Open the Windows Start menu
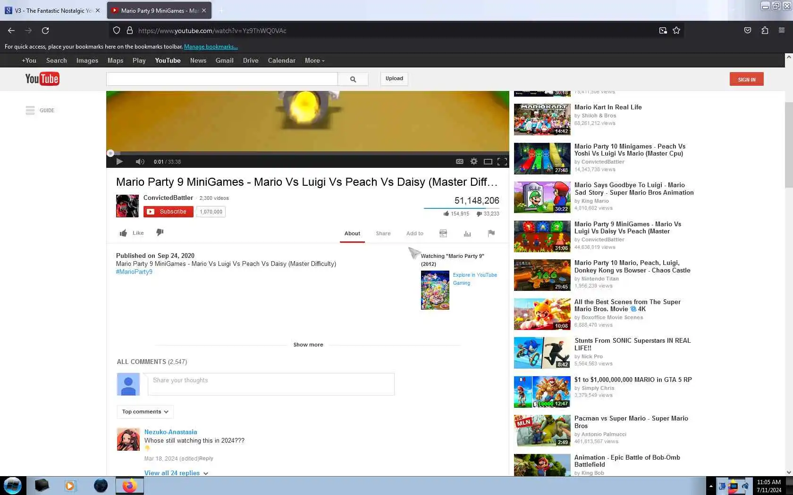Screen dimensions: 793x495 pos(12,486)
